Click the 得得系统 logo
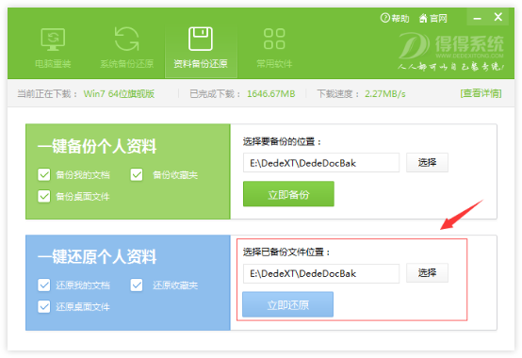The image size is (522, 358). point(451,51)
